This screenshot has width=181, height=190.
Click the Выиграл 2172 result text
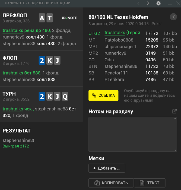pyautogui.click(x=16, y=146)
